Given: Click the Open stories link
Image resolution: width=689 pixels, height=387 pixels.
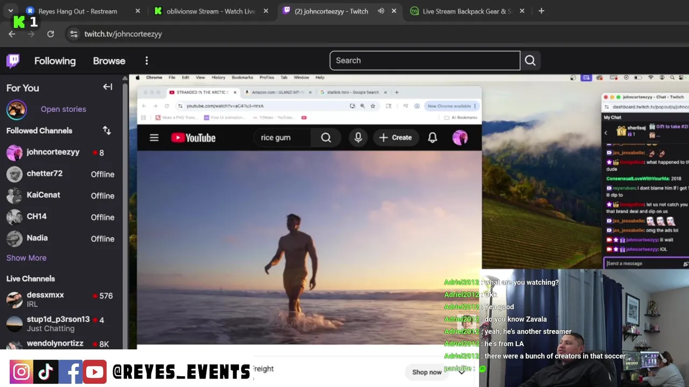Looking at the screenshot, I should (64, 109).
